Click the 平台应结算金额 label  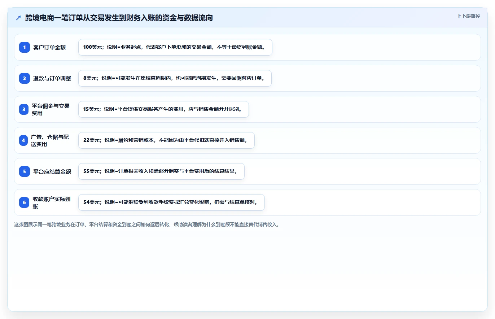coord(52,171)
